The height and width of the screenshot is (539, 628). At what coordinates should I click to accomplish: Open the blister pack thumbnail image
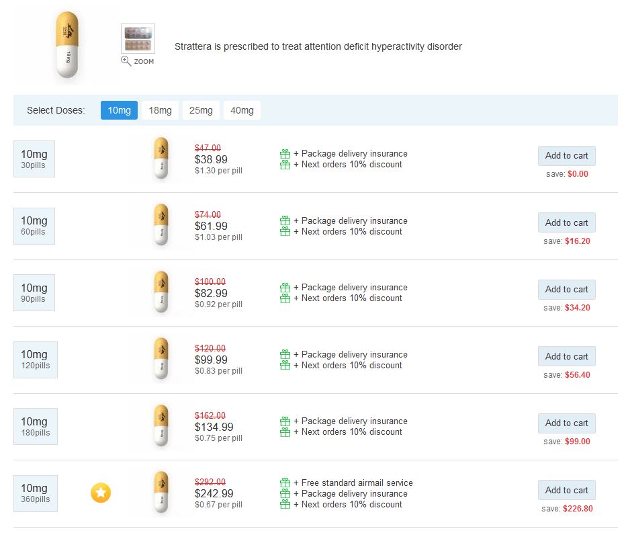coord(138,38)
